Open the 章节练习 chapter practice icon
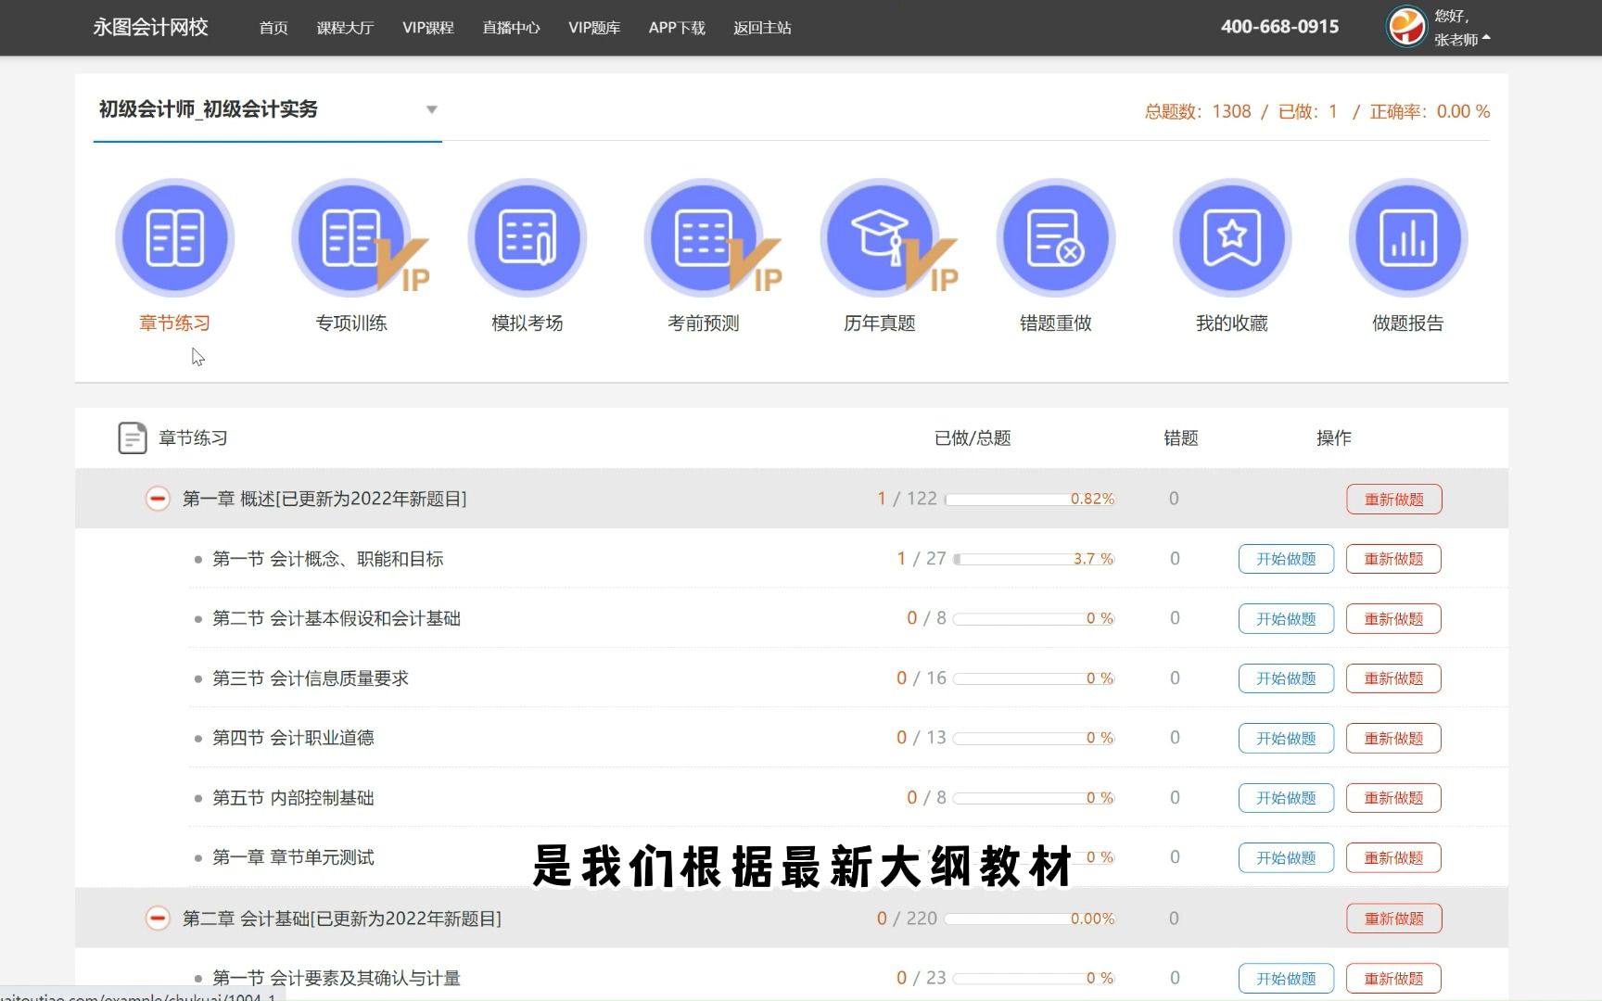Viewport: 1602px width, 1001px height. tap(174, 238)
